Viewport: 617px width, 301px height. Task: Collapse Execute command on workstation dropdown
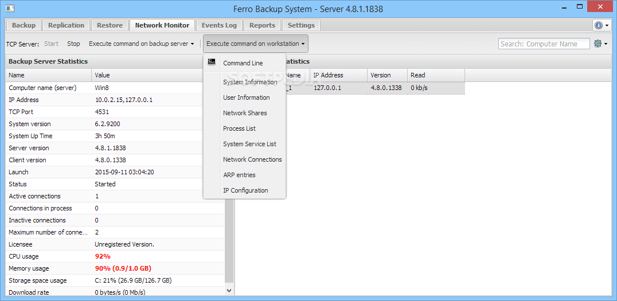click(256, 44)
